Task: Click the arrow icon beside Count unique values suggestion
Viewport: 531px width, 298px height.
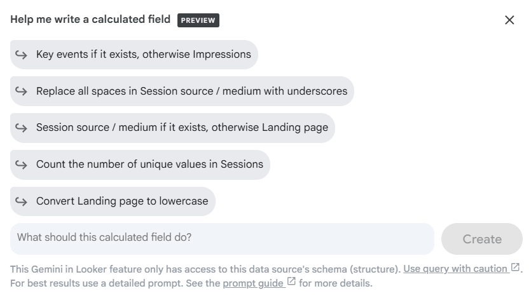Action: (x=22, y=165)
